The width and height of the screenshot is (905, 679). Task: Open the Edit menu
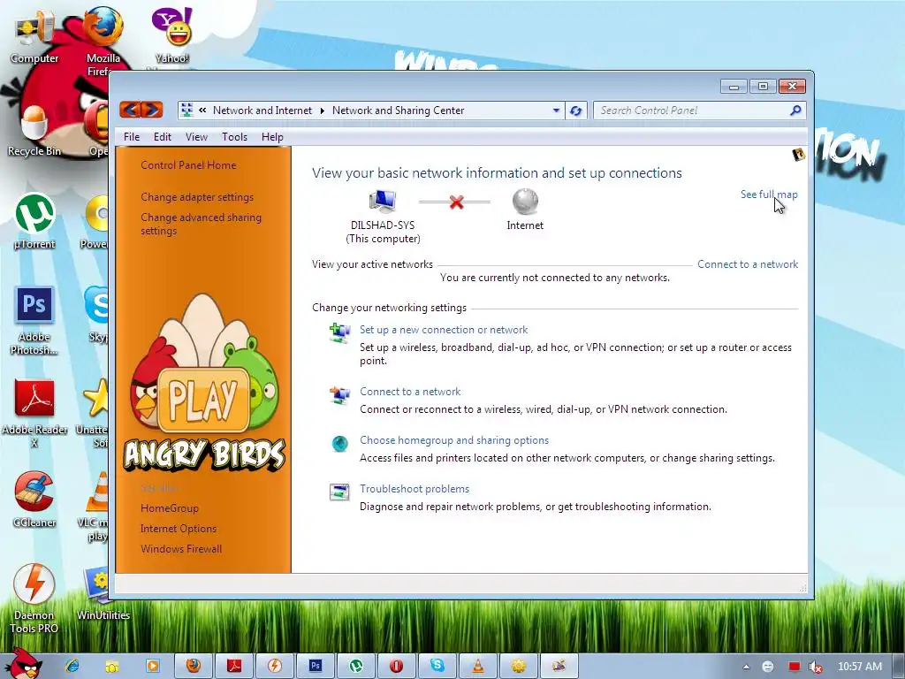tap(163, 137)
